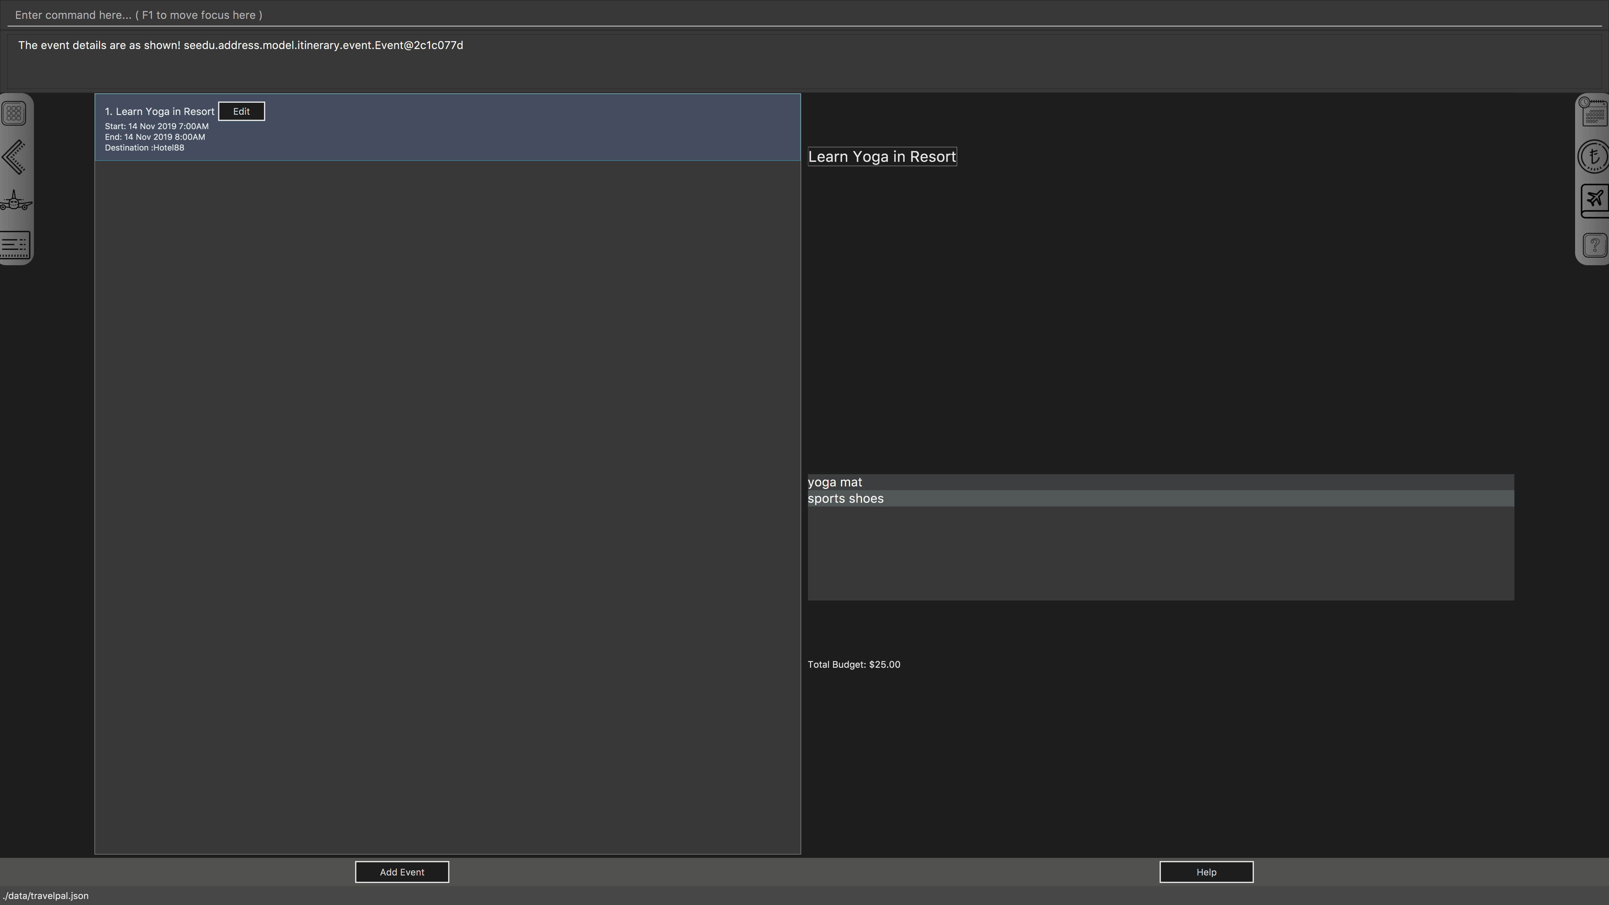Click the 'Learn Yoga in Resort' title field
1609x905 pixels.
[x=882, y=157]
